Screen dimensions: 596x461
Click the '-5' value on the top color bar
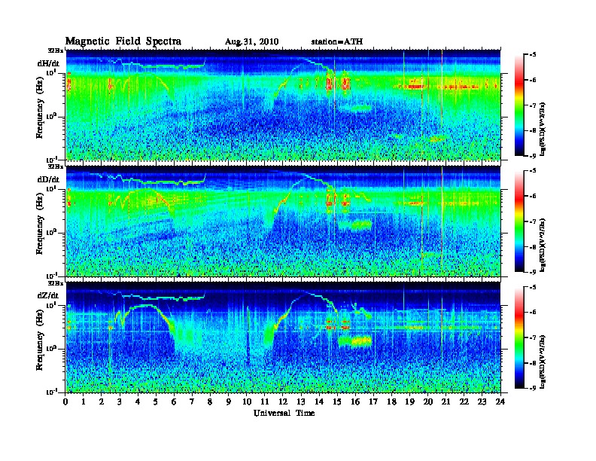(533, 55)
